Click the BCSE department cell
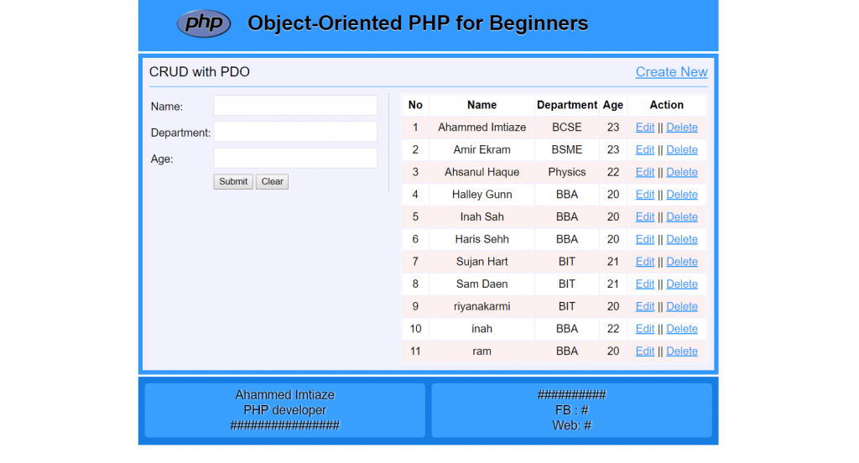 click(x=567, y=127)
